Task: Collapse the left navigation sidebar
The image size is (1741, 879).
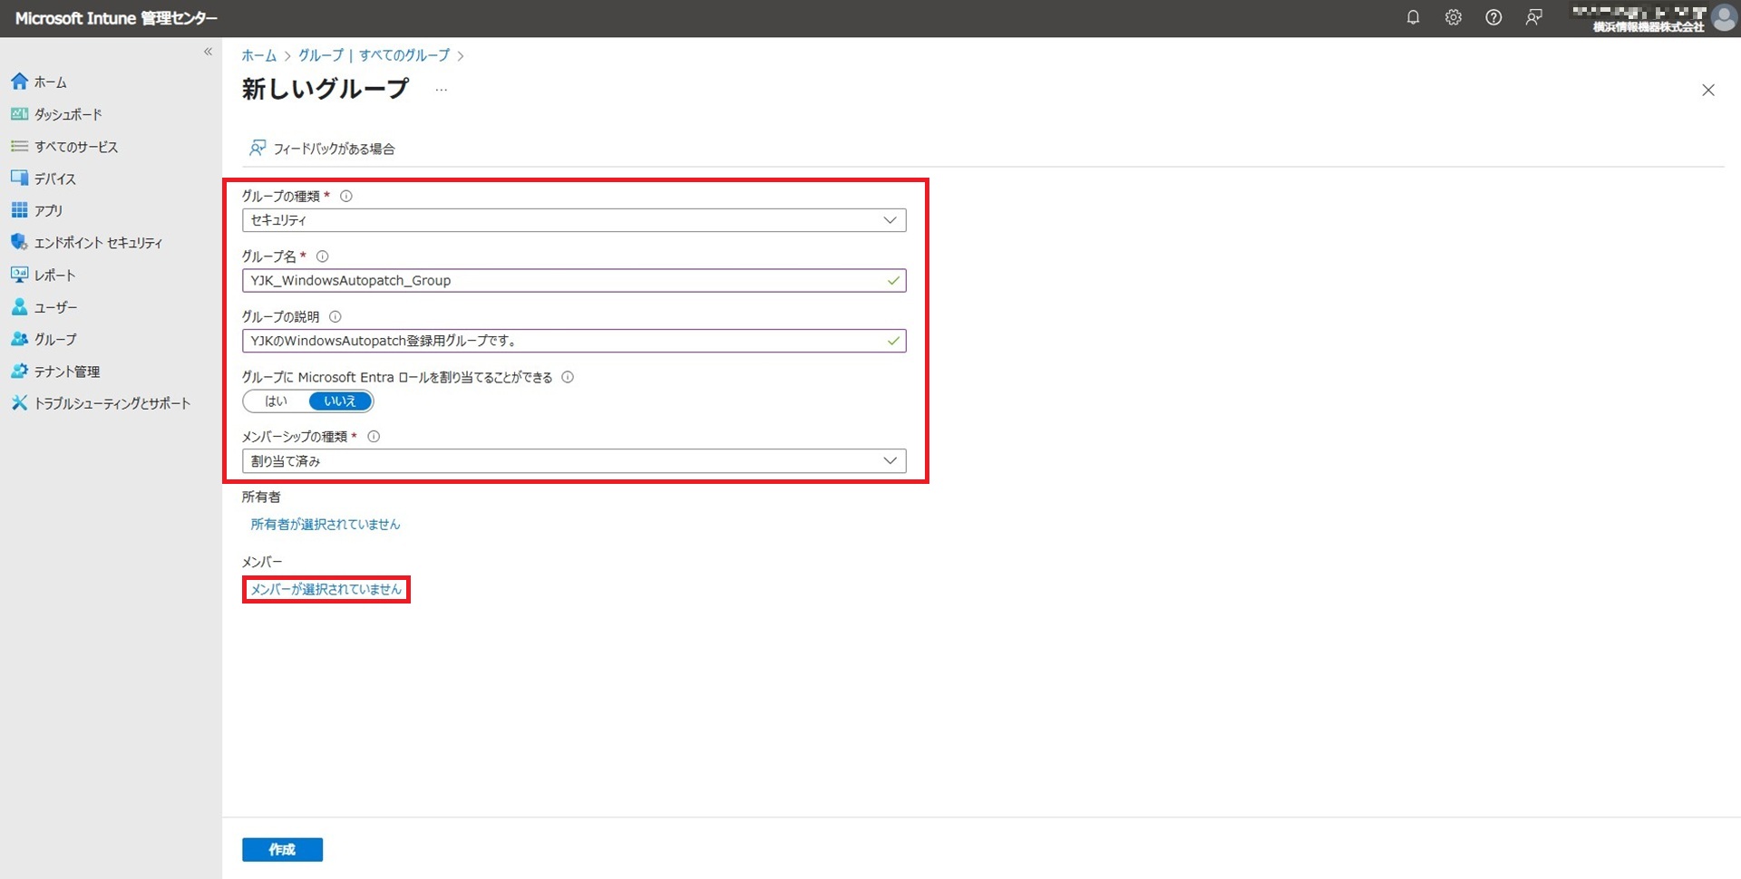Action: [x=208, y=52]
